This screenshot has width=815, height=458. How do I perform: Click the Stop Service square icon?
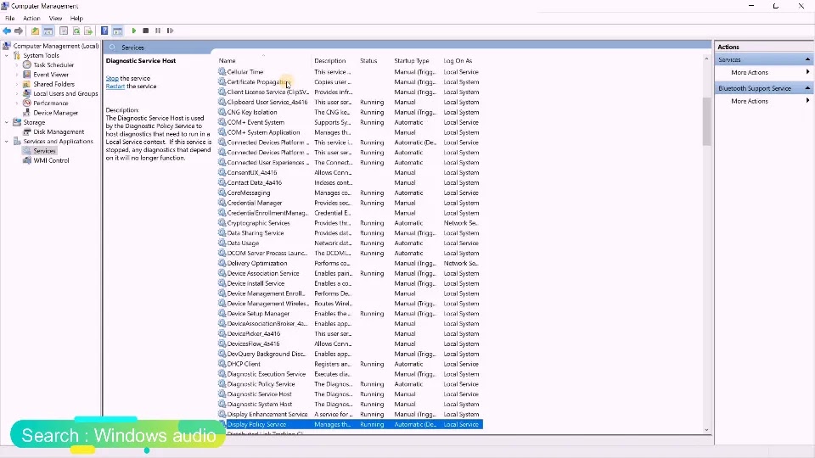tap(145, 31)
